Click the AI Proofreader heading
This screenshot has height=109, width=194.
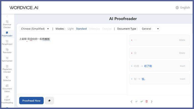[x=123, y=19]
